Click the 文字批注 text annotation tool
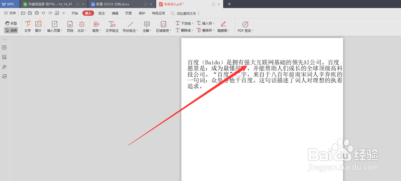401x181 pixels. 112,27
